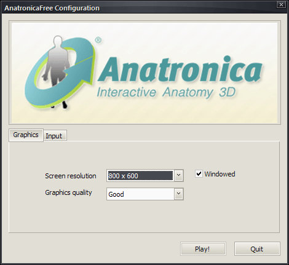Viewport: 289px width, 265px height.
Task: Click the Quit button
Action: (x=257, y=249)
